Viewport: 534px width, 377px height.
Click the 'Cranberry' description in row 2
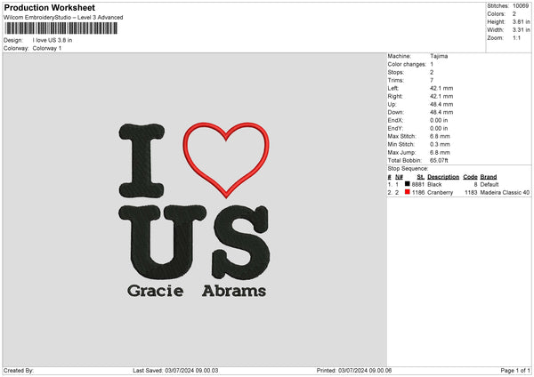pyautogui.click(x=440, y=193)
